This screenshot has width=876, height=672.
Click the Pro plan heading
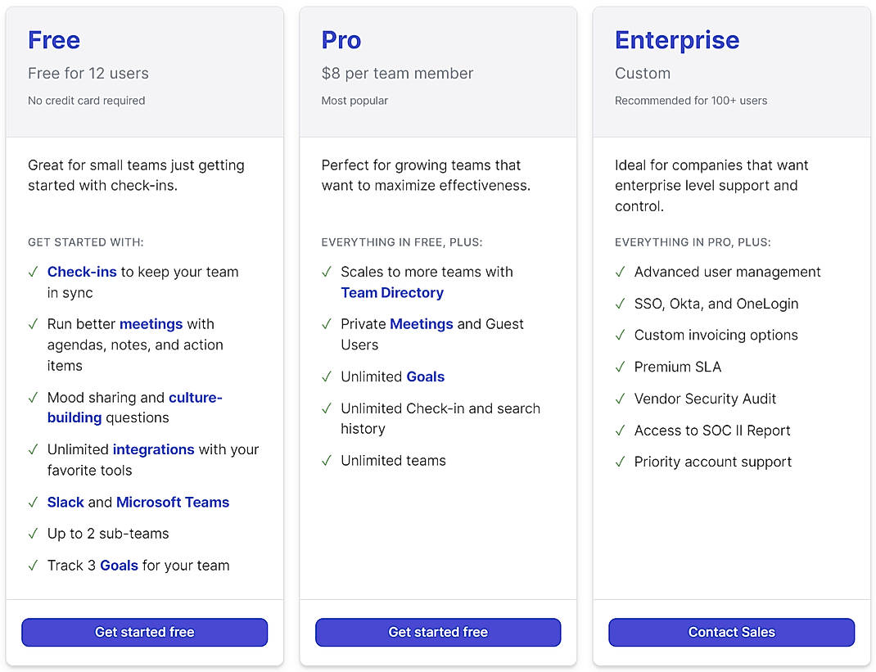pyautogui.click(x=341, y=40)
